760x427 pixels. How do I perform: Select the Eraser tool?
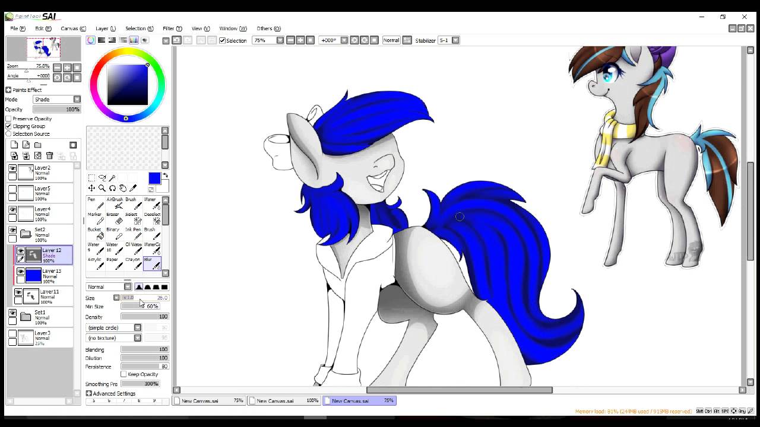pyautogui.click(x=115, y=218)
